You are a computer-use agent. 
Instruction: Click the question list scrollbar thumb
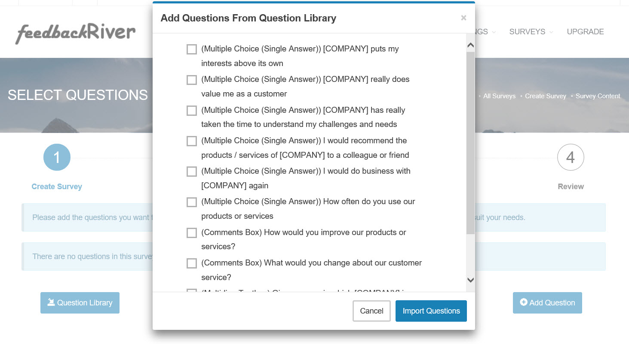(x=470, y=143)
